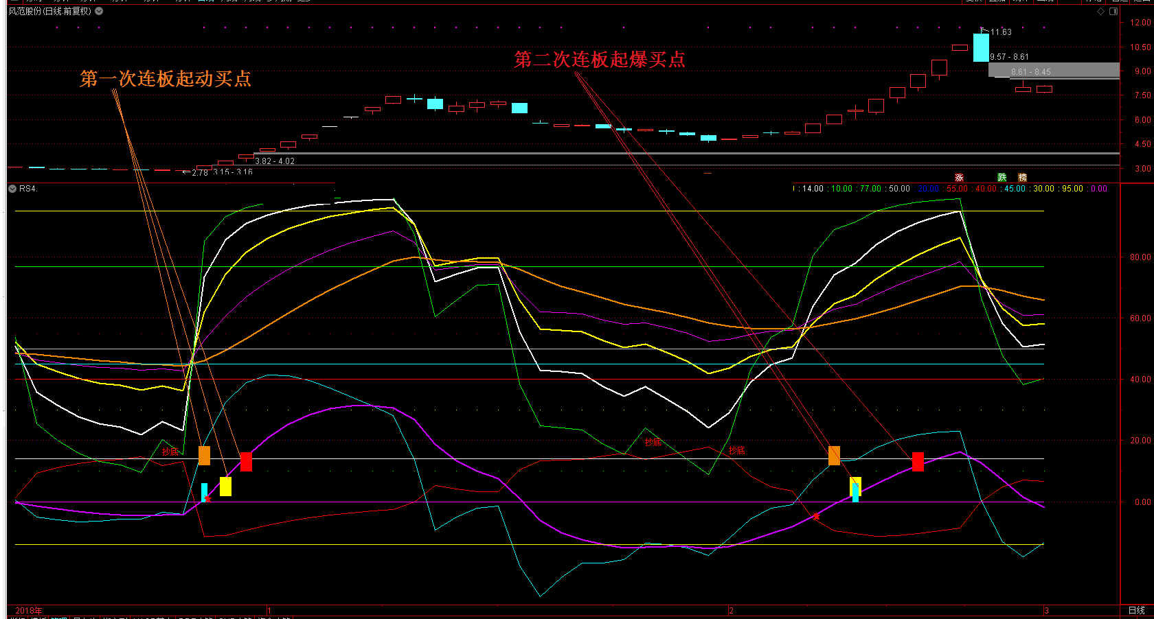This screenshot has width=1154, height=619.
Task: Click the 2018年 timeline label
Action: pyautogui.click(x=29, y=610)
